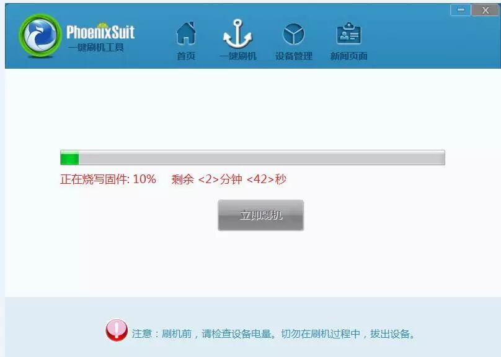Image resolution: width=501 pixels, height=357 pixels.
Task: Switch to the 一键刷机 tab label
Action: click(x=238, y=56)
